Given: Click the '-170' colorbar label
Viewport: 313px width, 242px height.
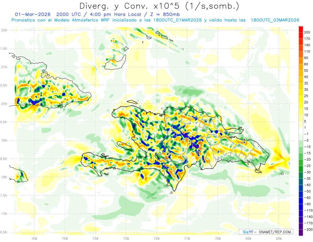Looking at the screenshot, I should pyautogui.click(x=308, y=223).
